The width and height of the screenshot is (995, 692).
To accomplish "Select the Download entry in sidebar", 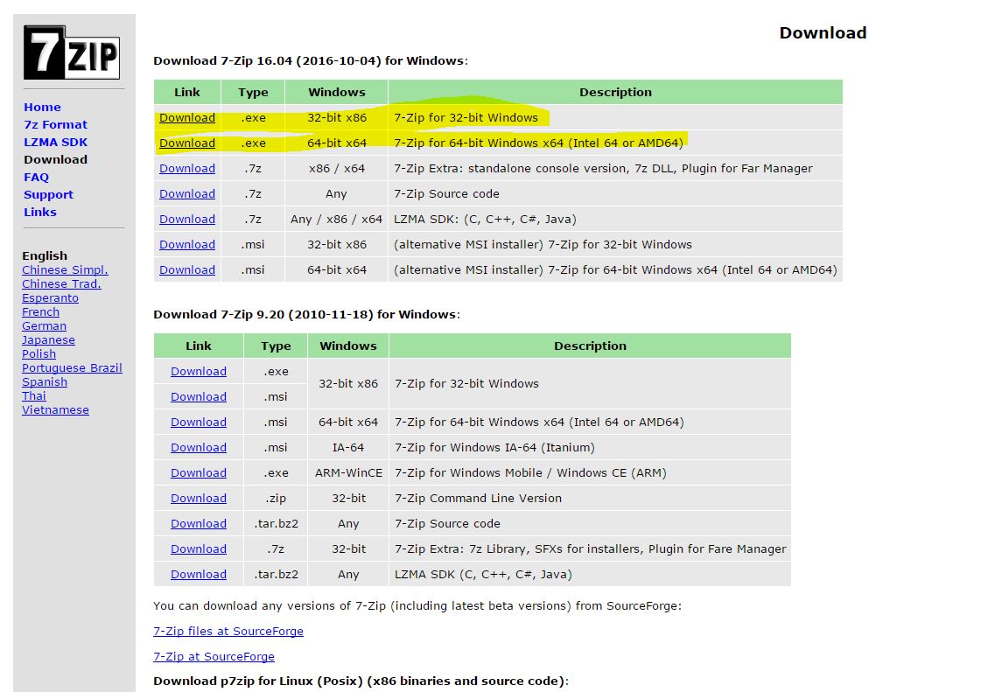I will (56, 160).
